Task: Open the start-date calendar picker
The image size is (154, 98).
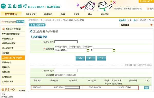Action: 88,50
